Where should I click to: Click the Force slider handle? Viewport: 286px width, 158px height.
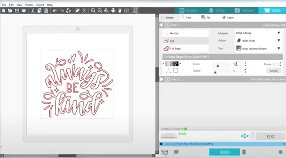[x=218, y=66]
